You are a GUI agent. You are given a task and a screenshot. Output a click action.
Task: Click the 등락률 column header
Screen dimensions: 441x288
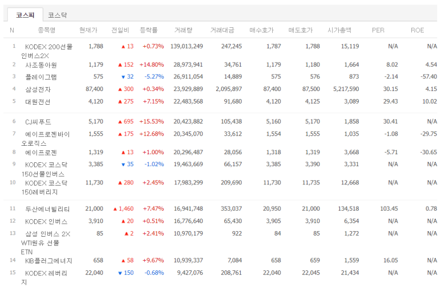[x=149, y=30]
